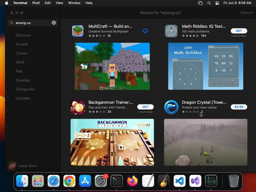Screen dimensions: 256x192
Task: Open the Math Riddles: IQ Test title
Action: (x=204, y=26)
